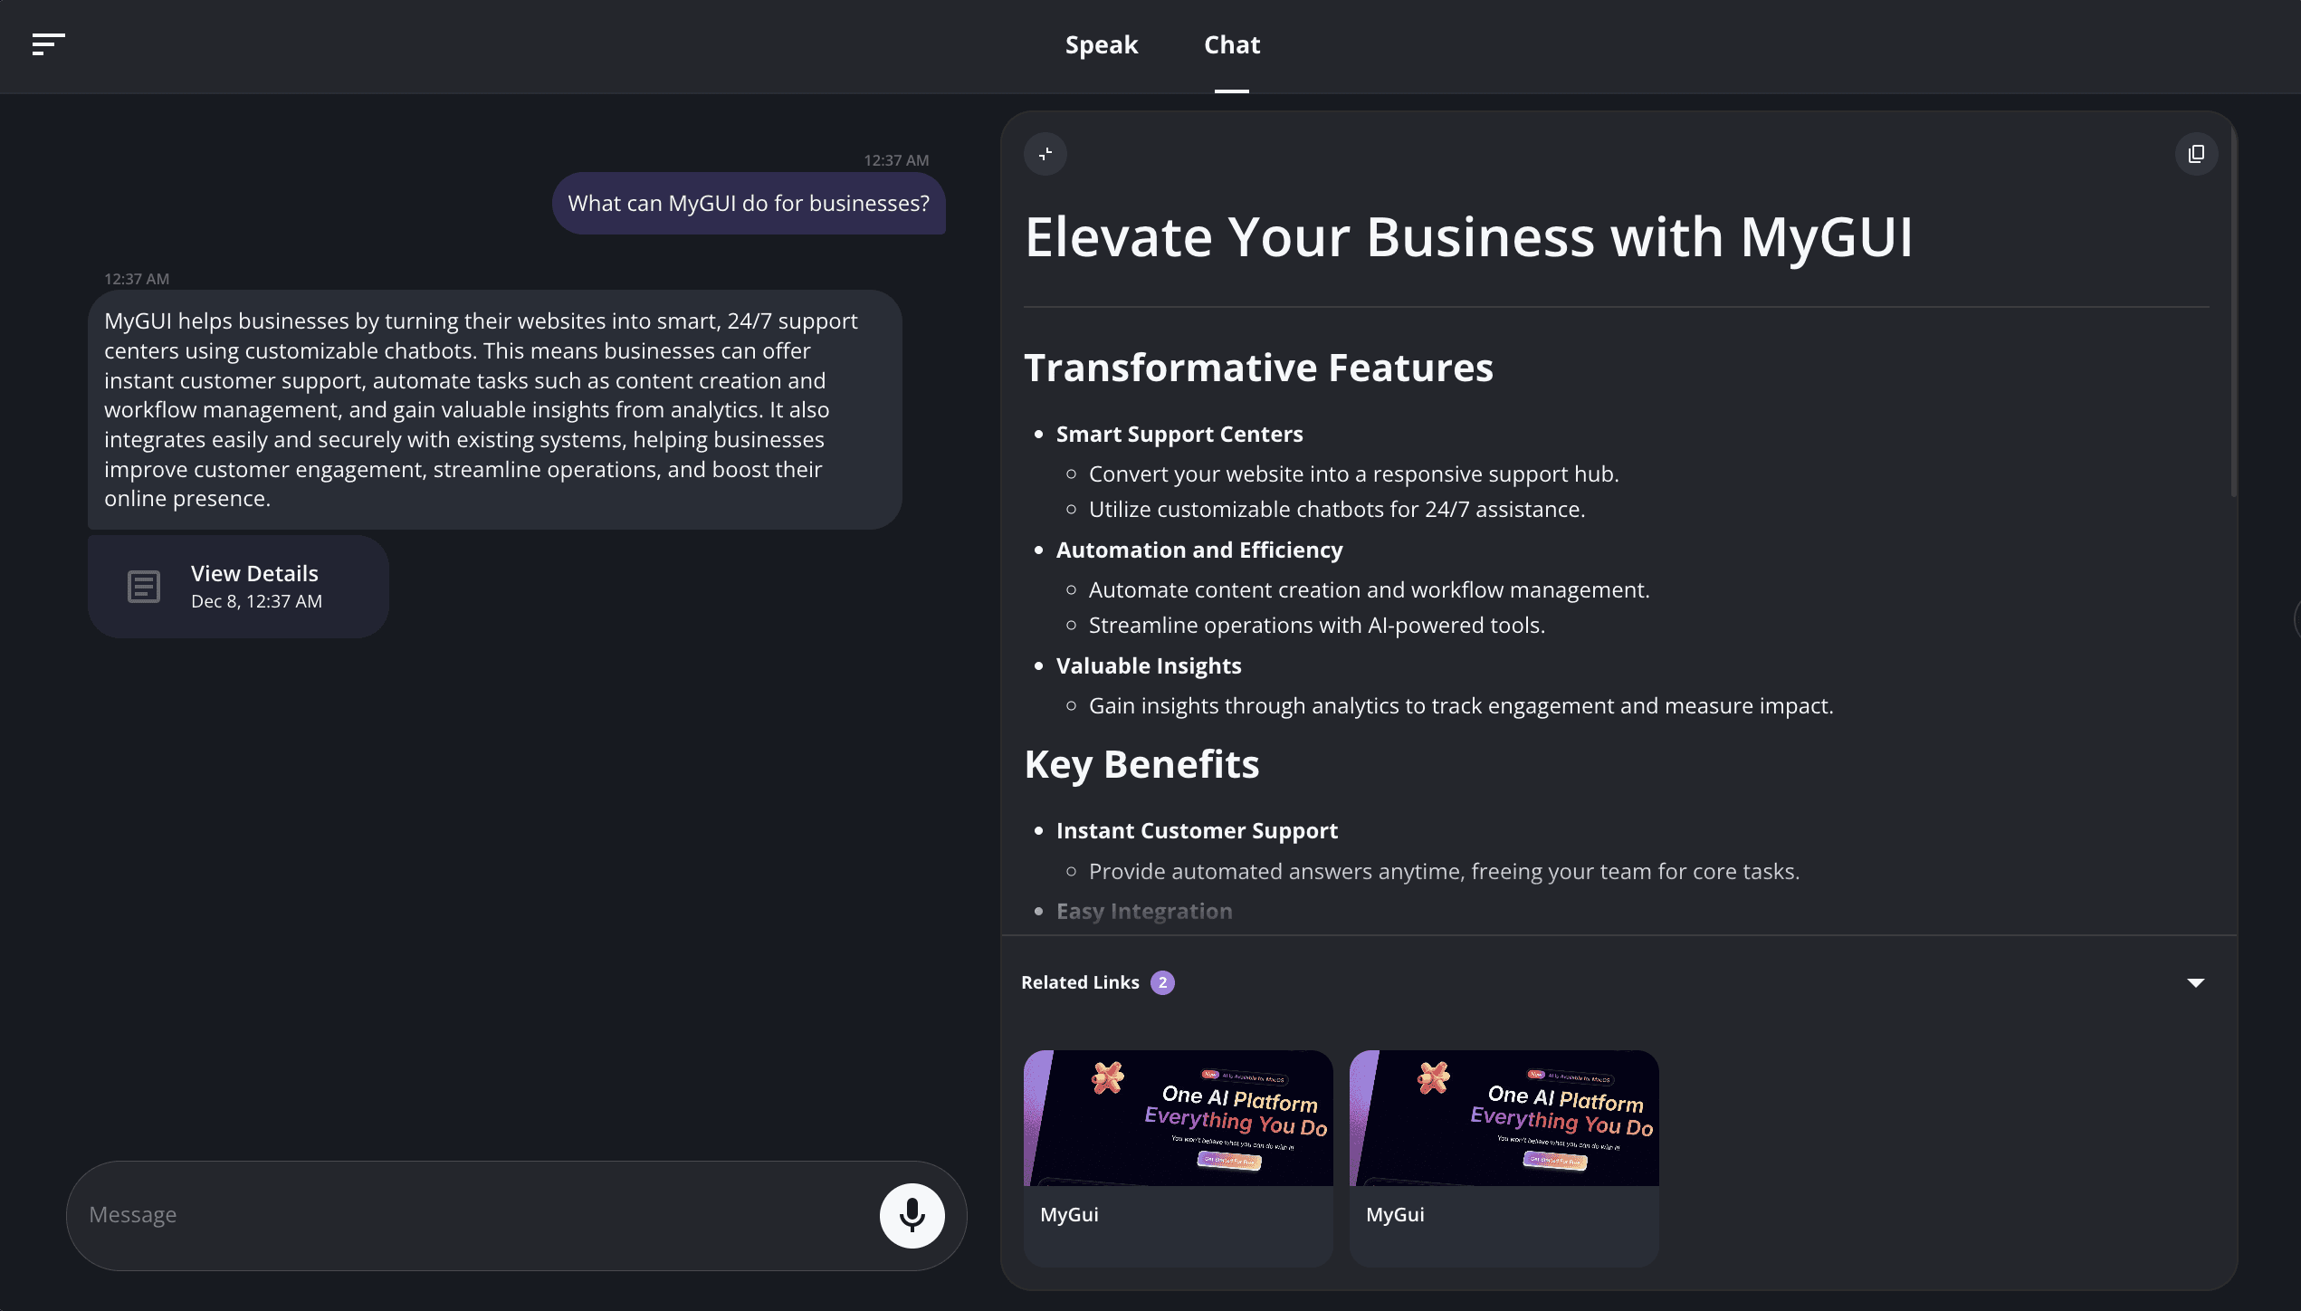This screenshot has height=1311, width=2301.
Task: Open the first MyGui link thumbnail
Action: 1178,1118
